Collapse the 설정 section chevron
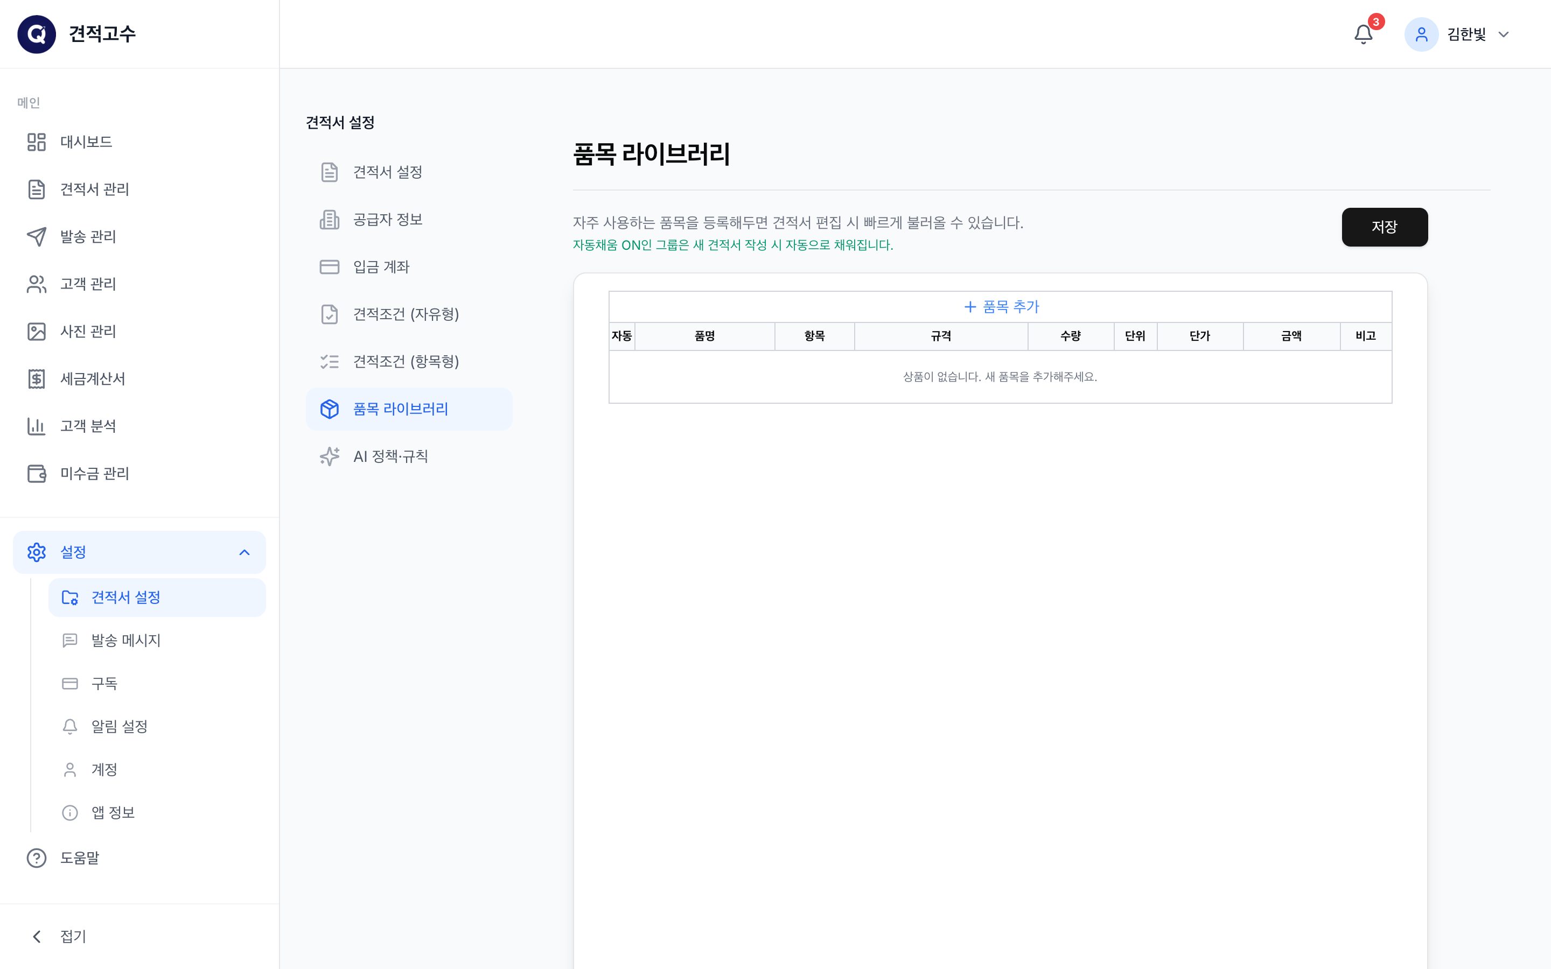The height and width of the screenshot is (969, 1551). click(x=244, y=552)
